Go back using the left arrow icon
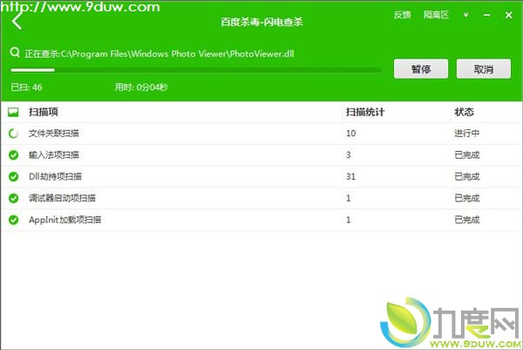 pos(17,21)
